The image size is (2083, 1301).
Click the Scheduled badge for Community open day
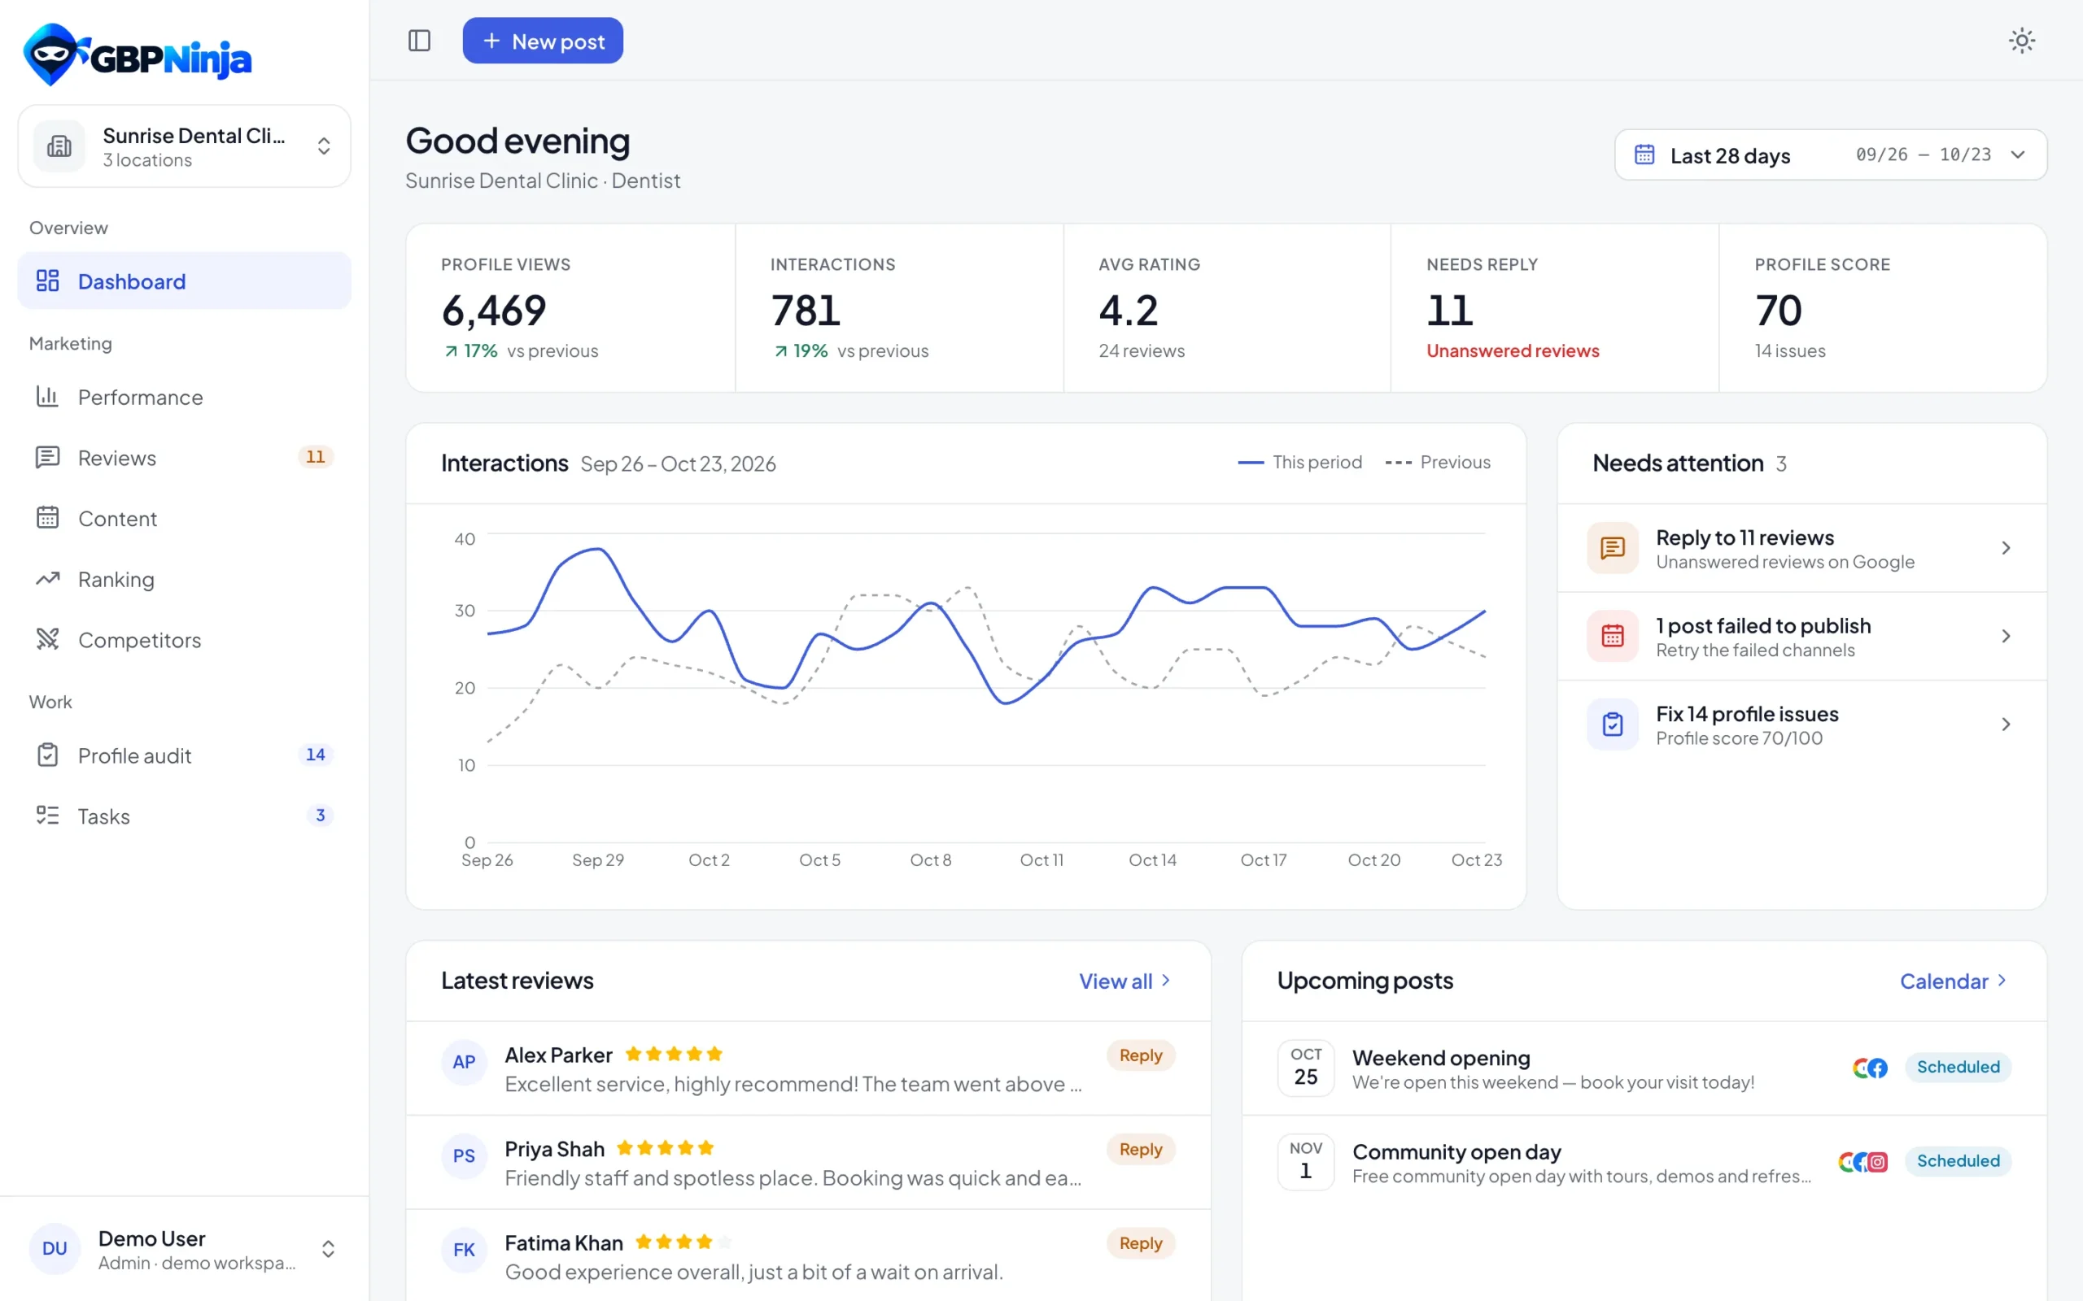[1958, 1162]
